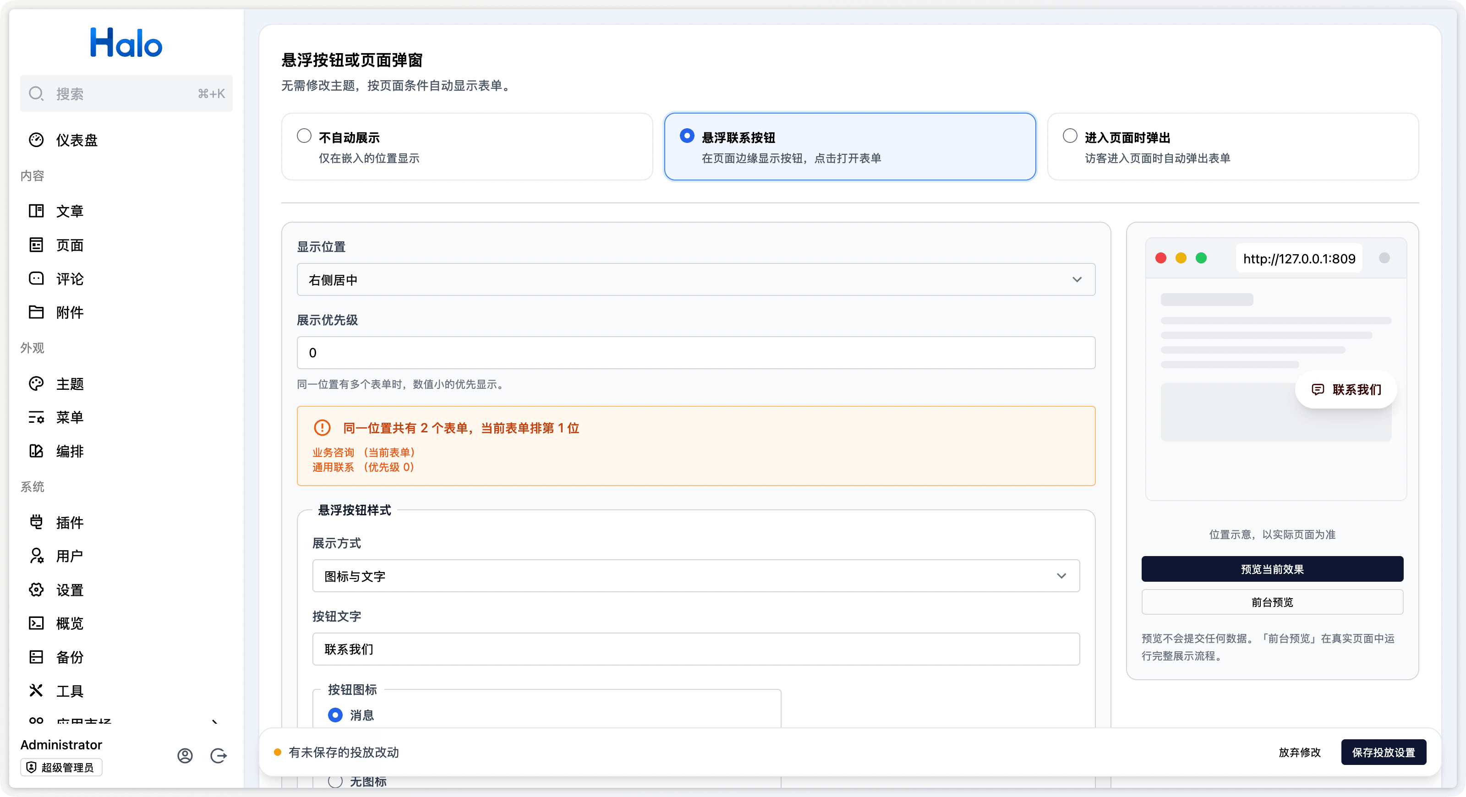Click the 联系我们 floating preview button
The width and height of the screenshot is (1466, 797).
click(x=1346, y=390)
